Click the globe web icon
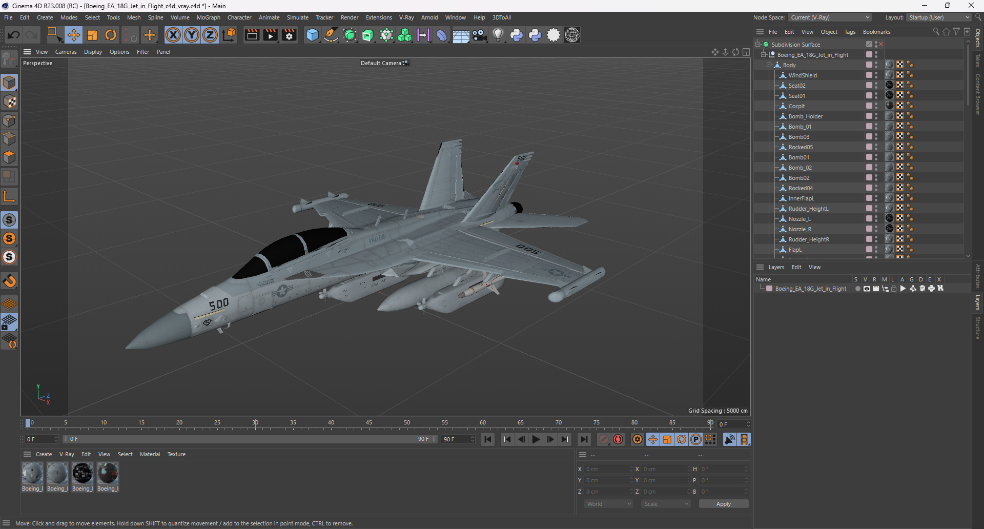 (x=572, y=35)
